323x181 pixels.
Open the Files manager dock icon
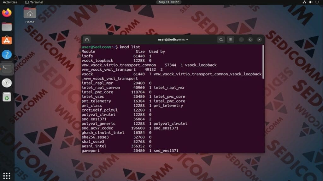[7, 27]
